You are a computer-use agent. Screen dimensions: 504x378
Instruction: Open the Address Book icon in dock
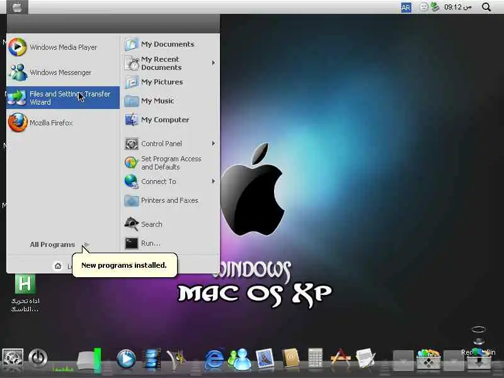tap(290, 358)
